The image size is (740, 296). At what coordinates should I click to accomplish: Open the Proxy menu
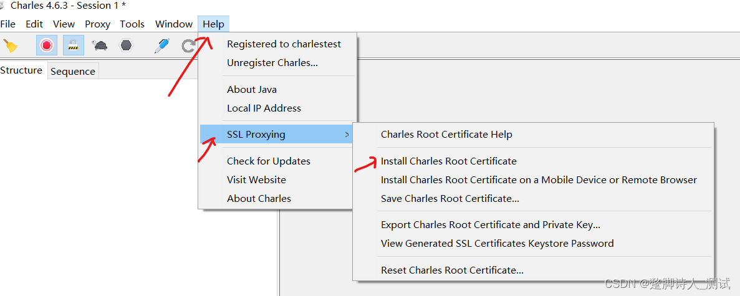click(x=97, y=24)
